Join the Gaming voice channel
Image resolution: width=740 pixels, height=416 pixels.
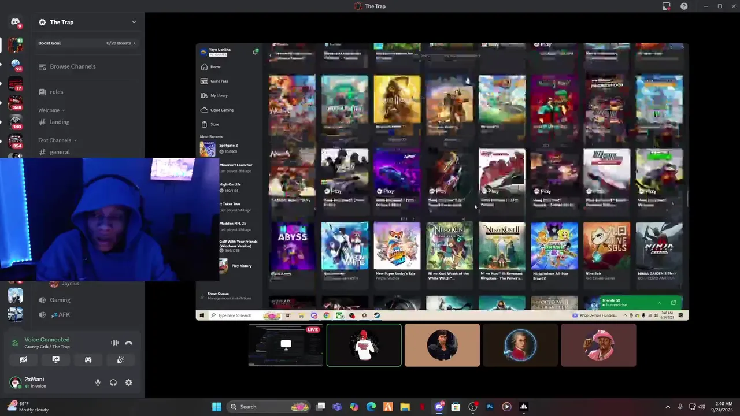point(60,300)
